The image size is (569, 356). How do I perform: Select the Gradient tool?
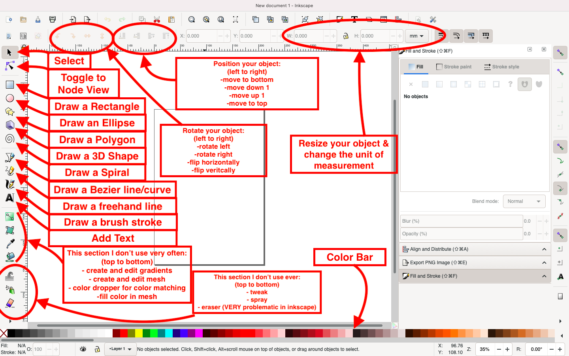(x=9, y=217)
